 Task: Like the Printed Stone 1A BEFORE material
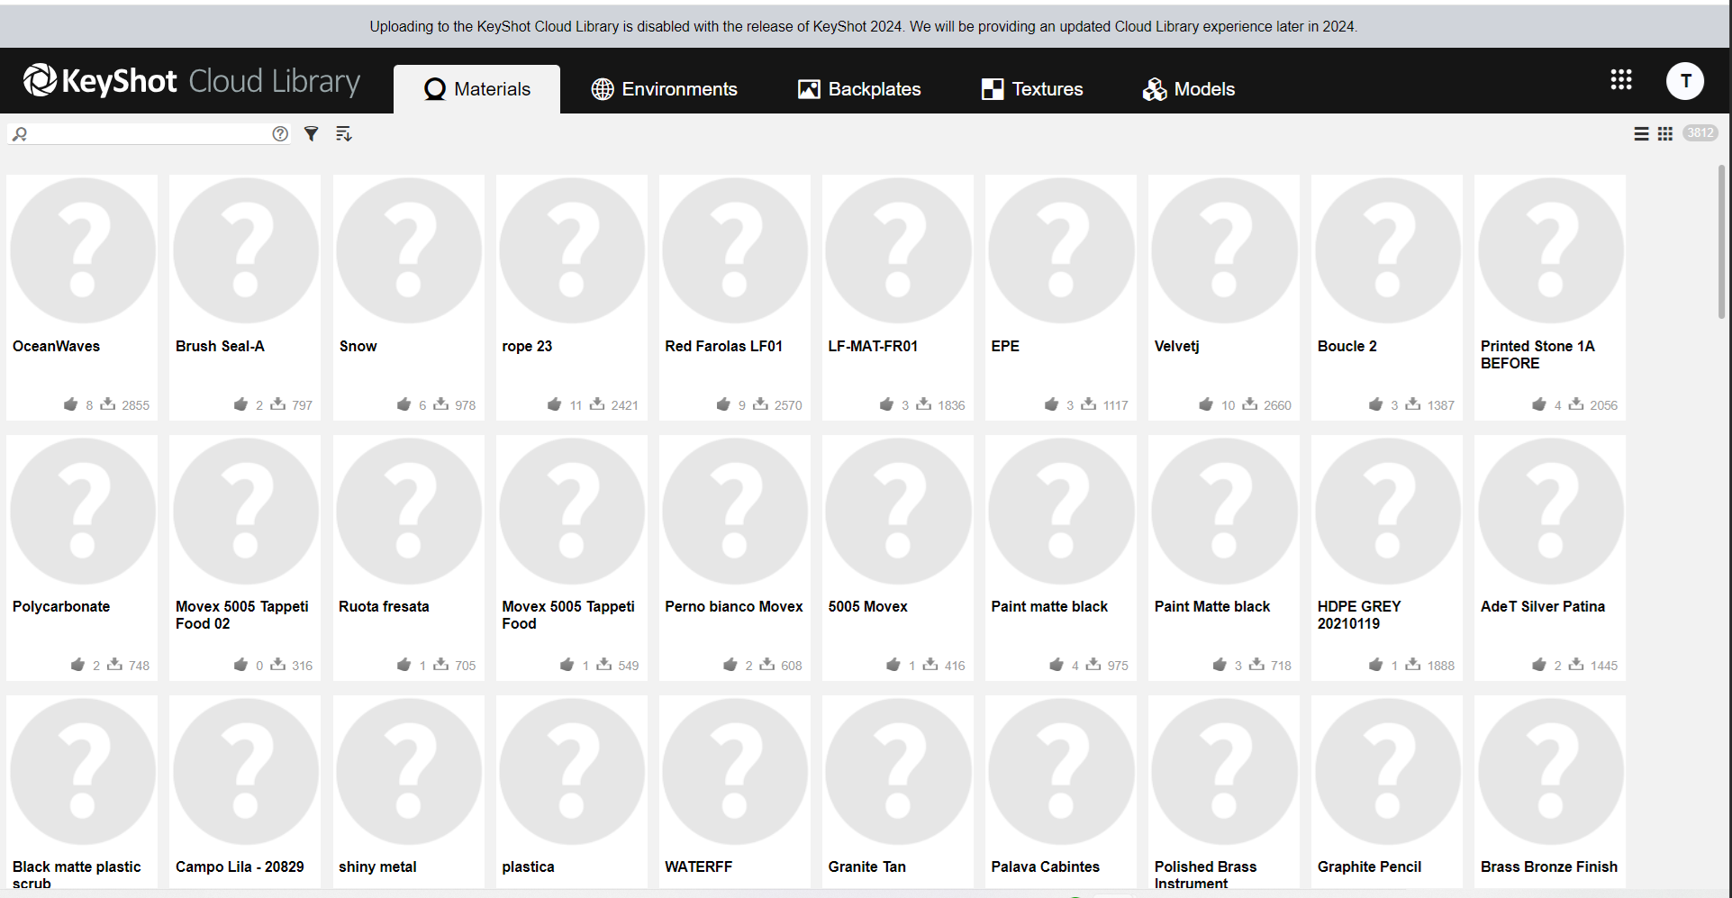[1539, 404]
